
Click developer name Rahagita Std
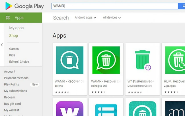tap(99, 86)
